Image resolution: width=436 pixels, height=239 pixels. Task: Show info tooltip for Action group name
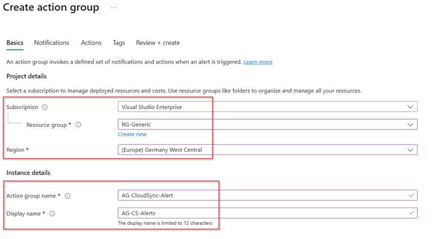[68, 196]
